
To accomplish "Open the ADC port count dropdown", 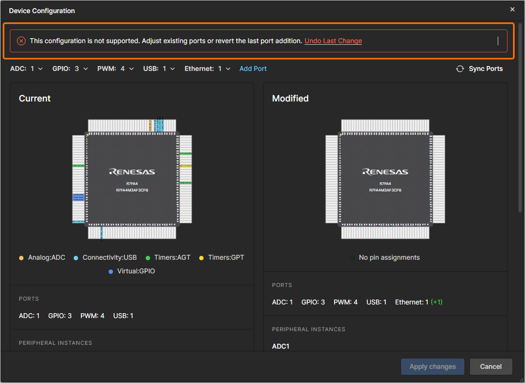I will (x=37, y=69).
